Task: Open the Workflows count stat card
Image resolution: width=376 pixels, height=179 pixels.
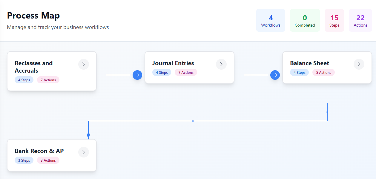Action: [x=271, y=20]
